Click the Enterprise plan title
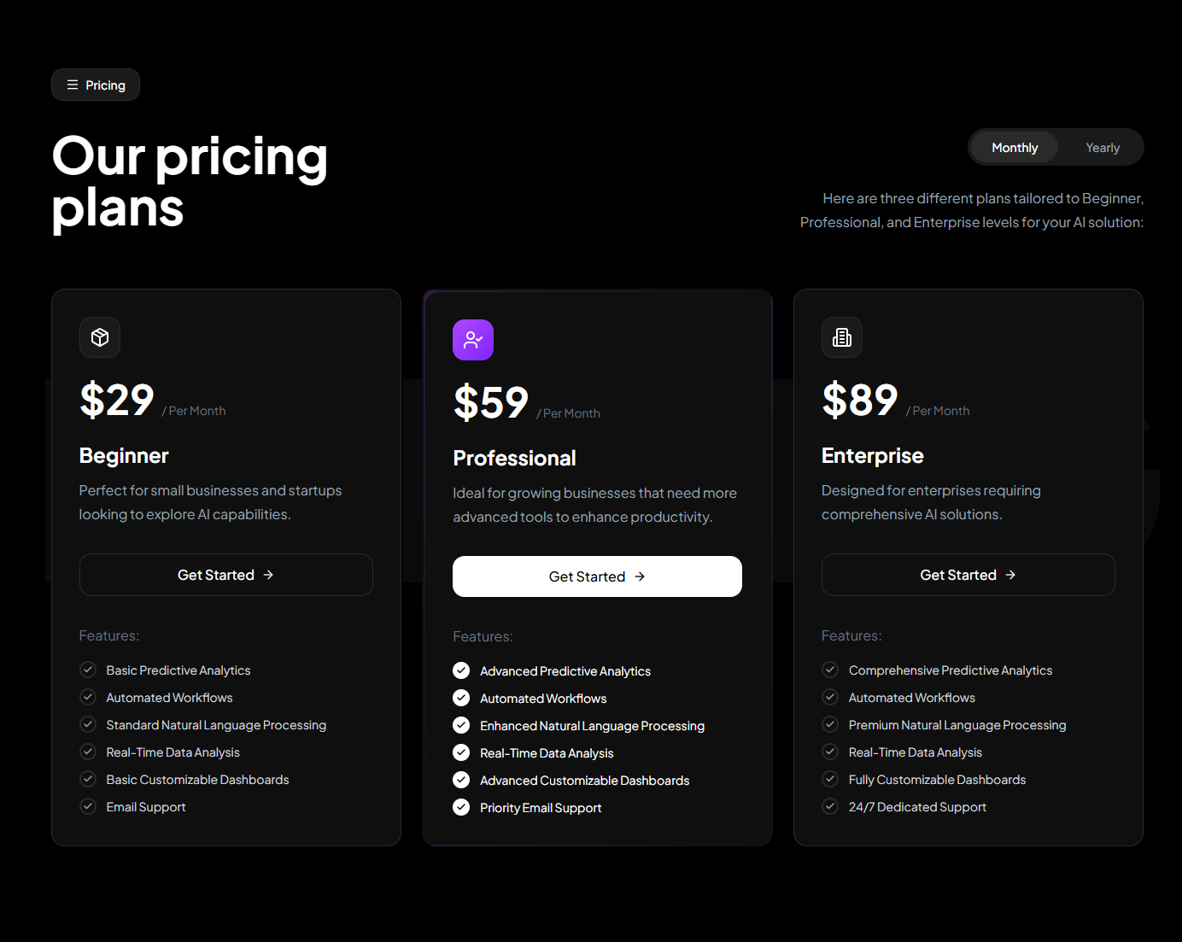Screen dimensions: 1182x942 [x=872, y=456]
